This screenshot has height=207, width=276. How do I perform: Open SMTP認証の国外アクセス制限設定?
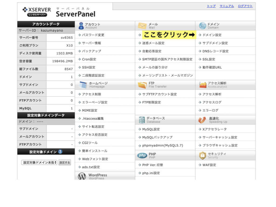167,59
